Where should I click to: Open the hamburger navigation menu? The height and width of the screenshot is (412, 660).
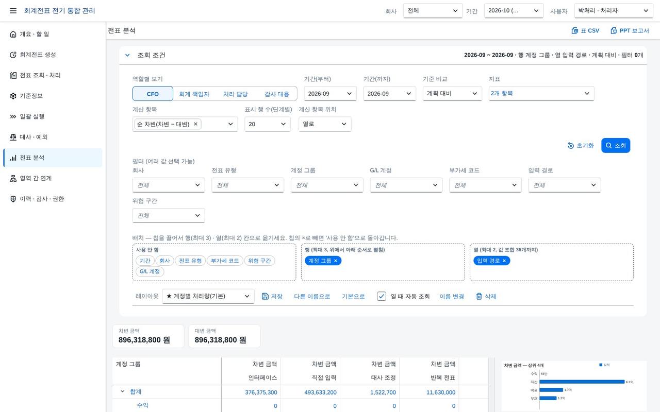pyautogui.click(x=13, y=11)
